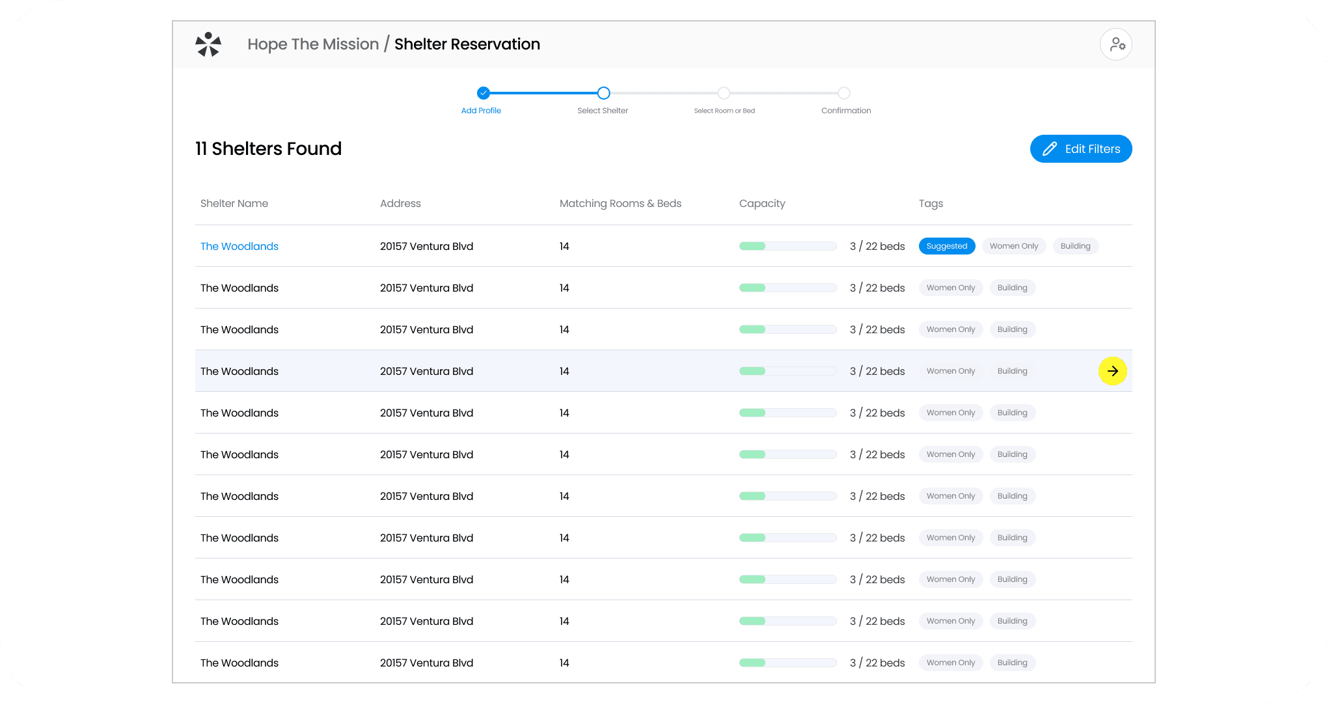This screenshot has width=1327, height=703.
Task: Open Edit Filters button
Action: click(1081, 149)
